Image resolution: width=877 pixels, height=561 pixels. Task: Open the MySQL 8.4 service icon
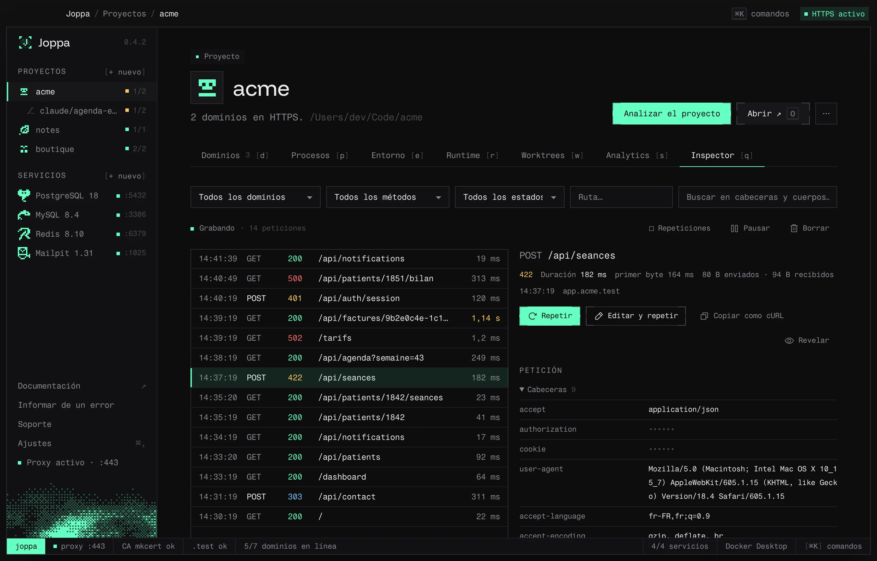[x=24, y=215]
